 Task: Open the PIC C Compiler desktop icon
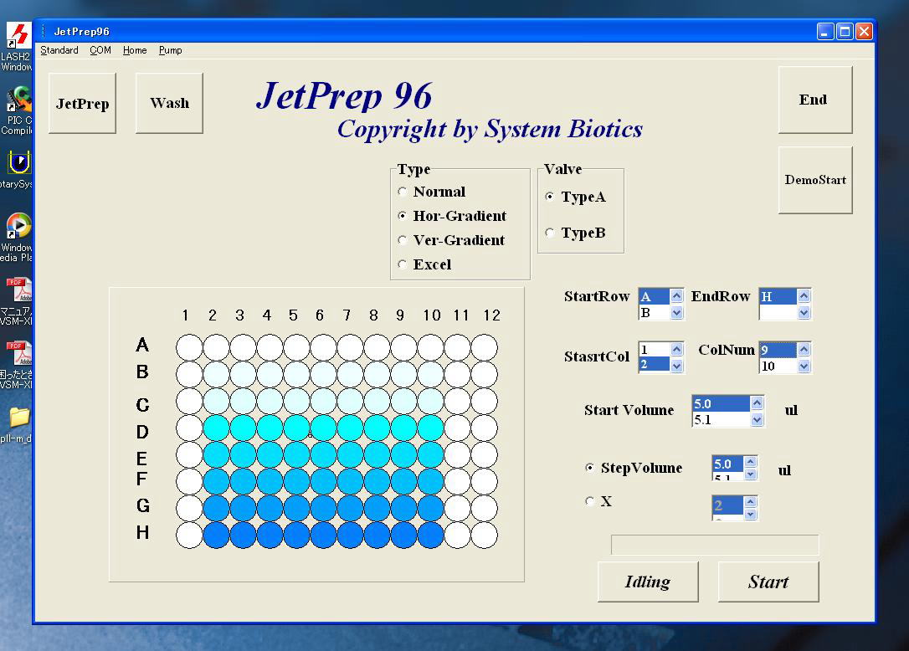tap(18, 110)
